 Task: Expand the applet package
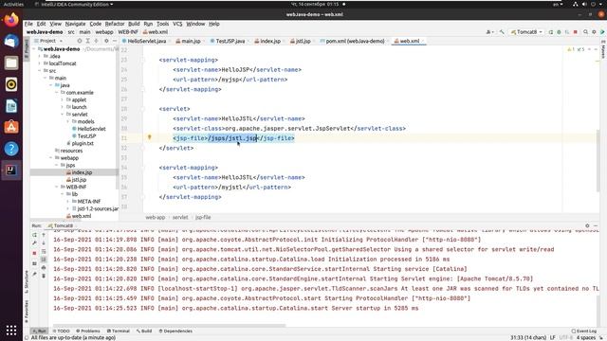[62, 99]
